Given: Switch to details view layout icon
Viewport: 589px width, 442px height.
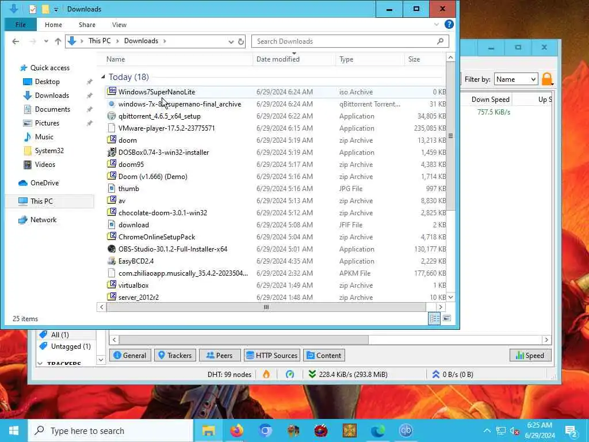Looking at the screenshot, I should 434,318.
